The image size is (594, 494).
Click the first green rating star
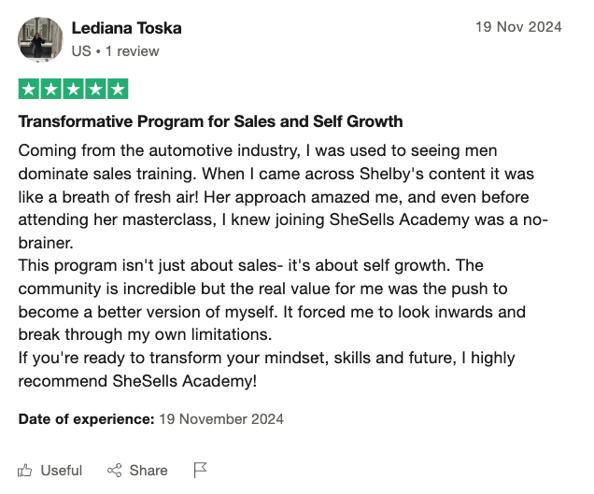click(29, 89)
